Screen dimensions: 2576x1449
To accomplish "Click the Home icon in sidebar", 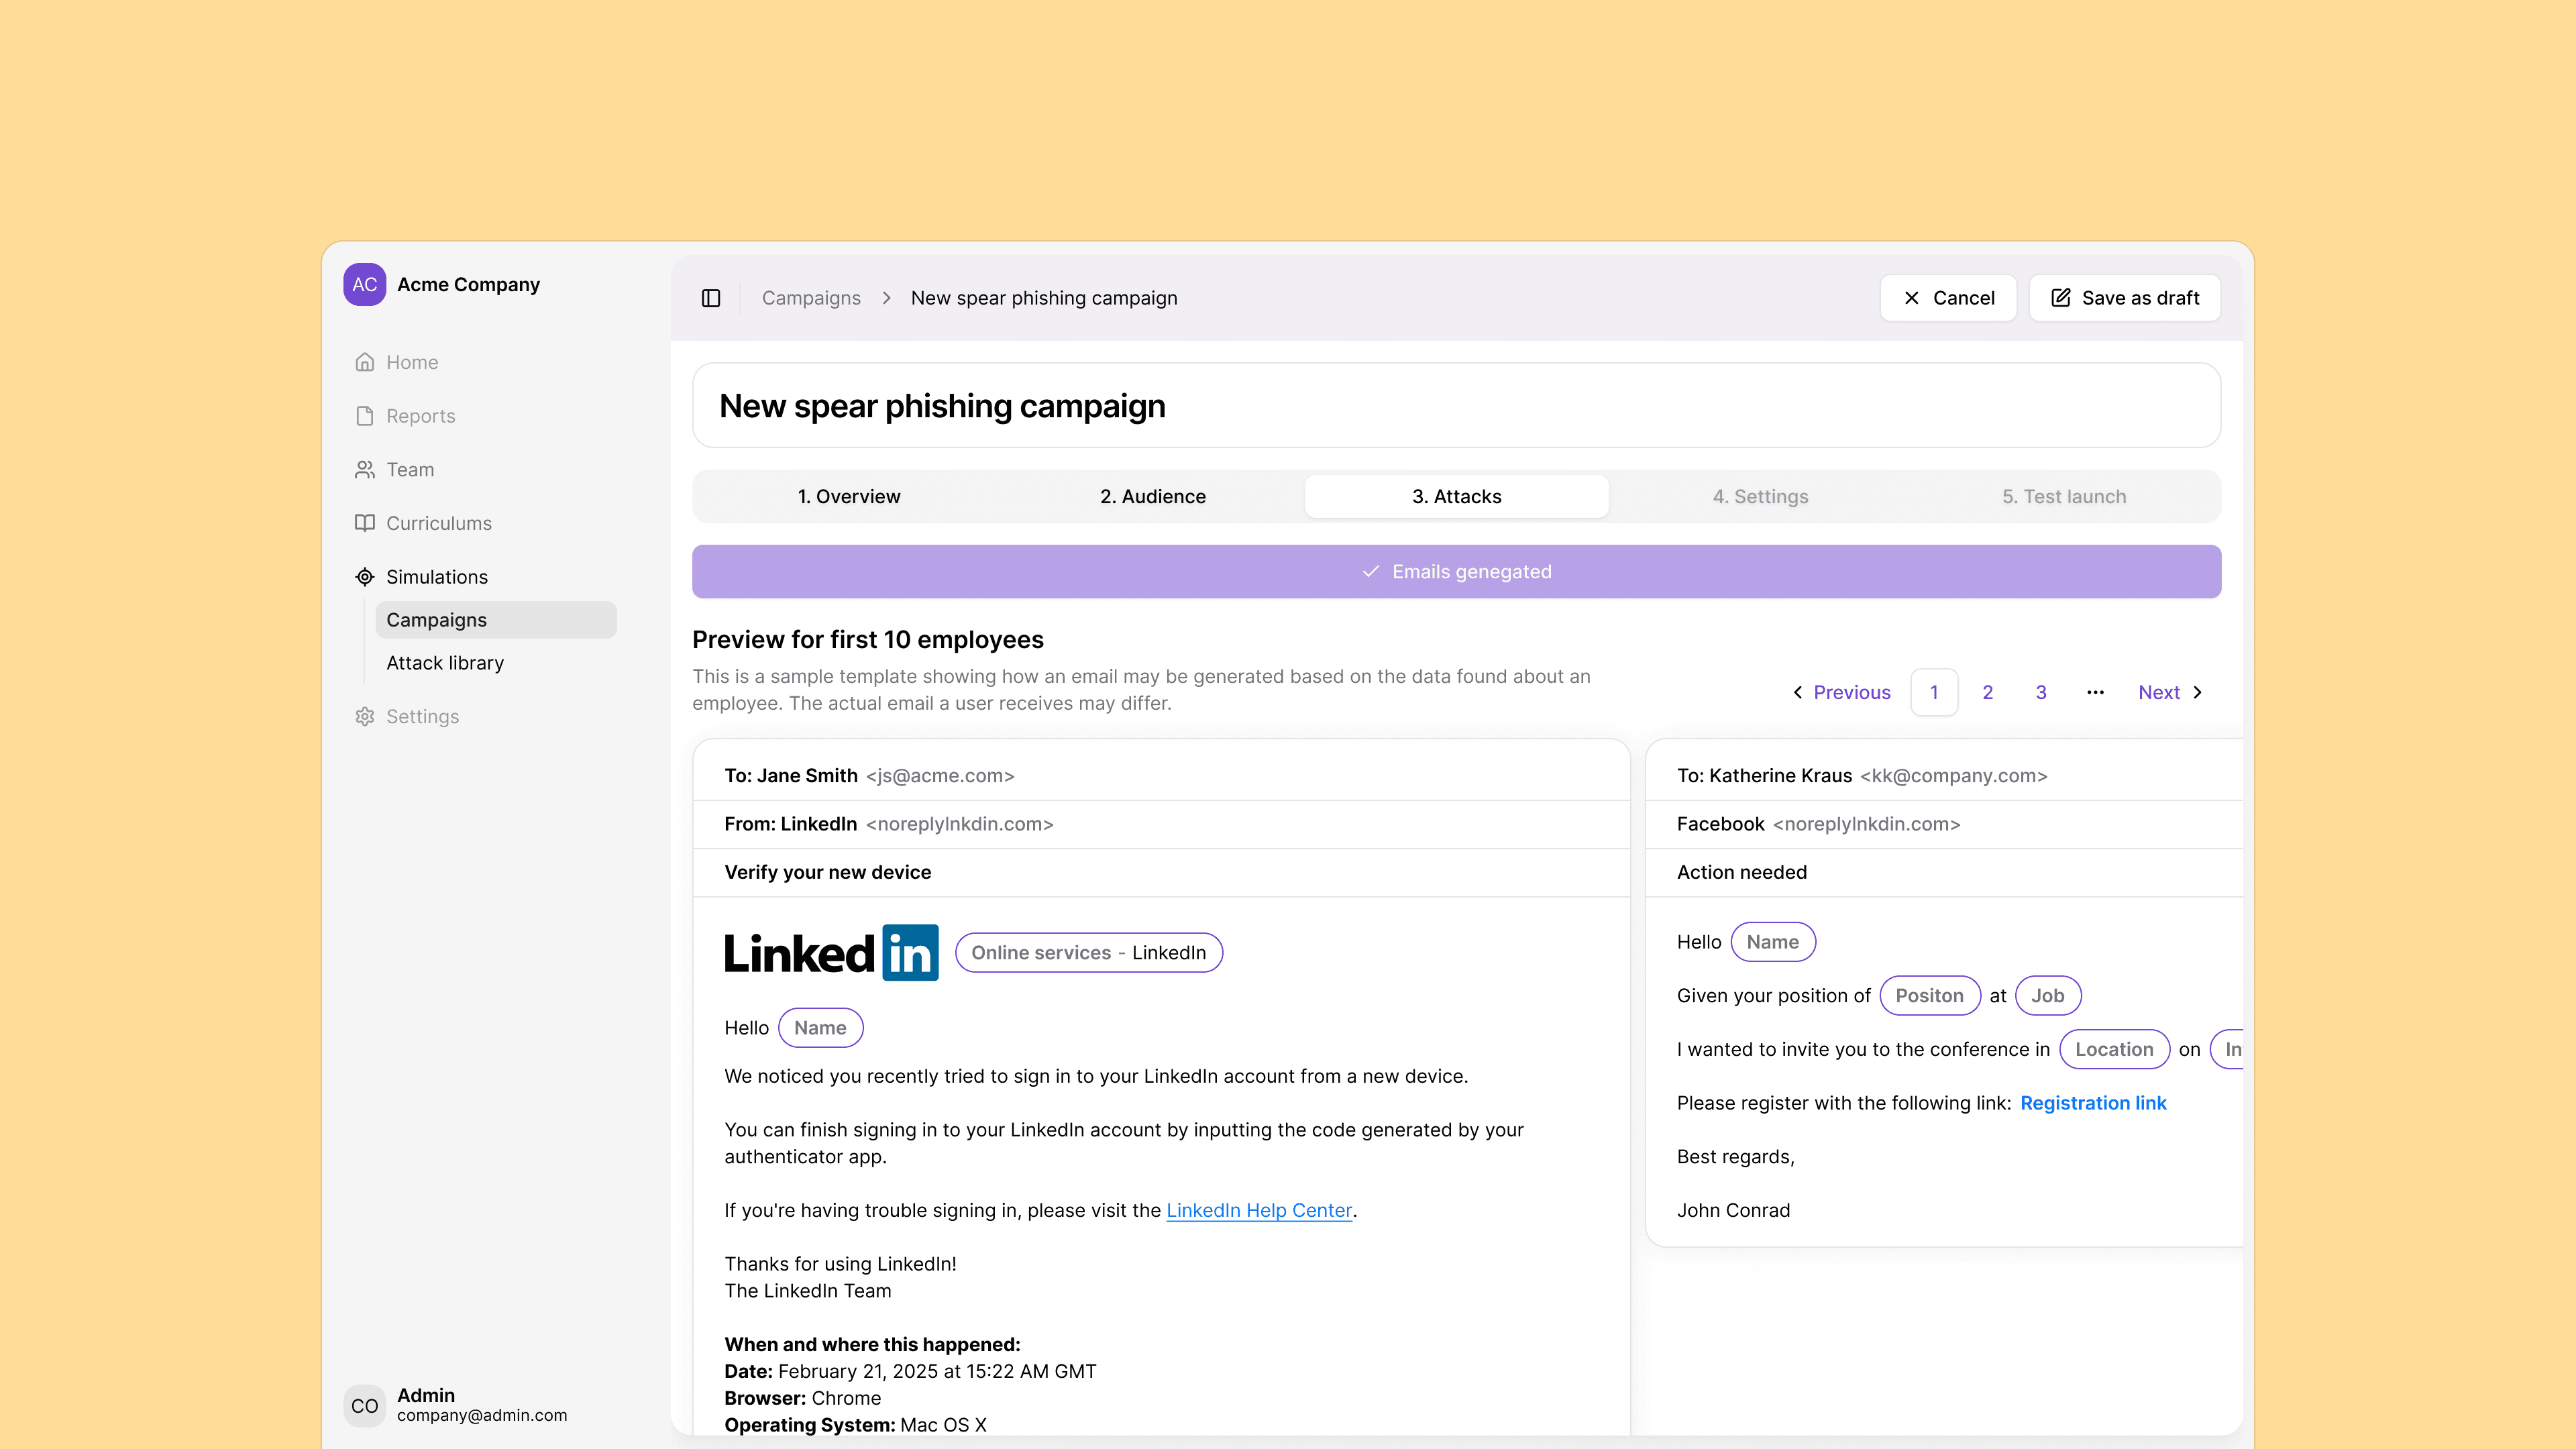I will click(x=365, y=362).
